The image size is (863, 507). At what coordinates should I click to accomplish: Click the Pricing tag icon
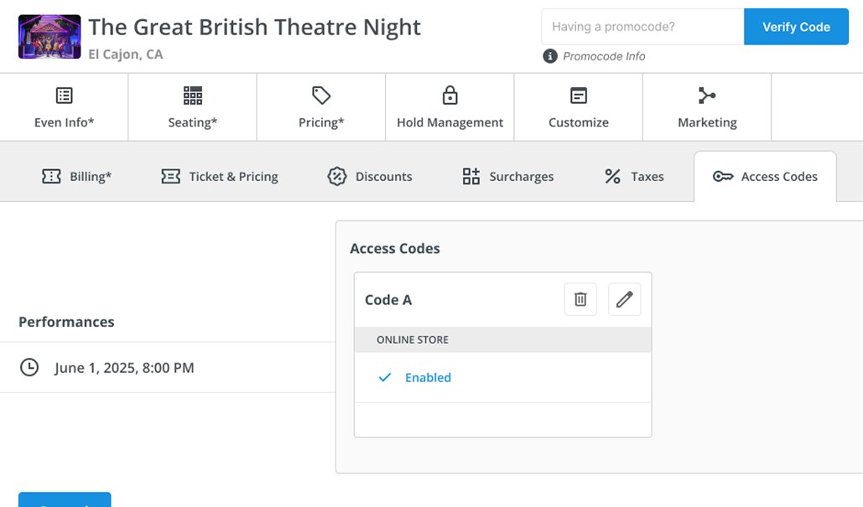(x=320, y=95)
